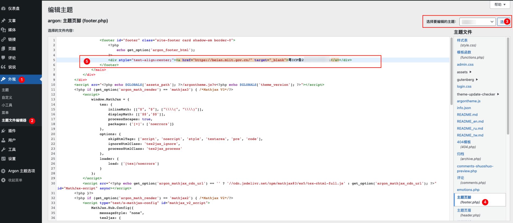The image size is (513, 223).
Task: Open the info.json file
Action: point(464,108)
